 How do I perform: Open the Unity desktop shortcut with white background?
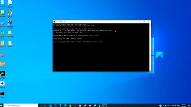click(x=2, y=84)
